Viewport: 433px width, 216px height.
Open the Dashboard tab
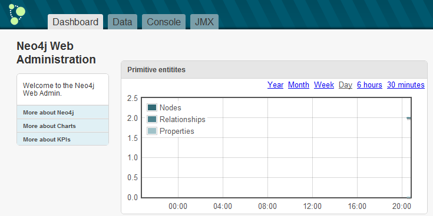(x=75, y=22)
